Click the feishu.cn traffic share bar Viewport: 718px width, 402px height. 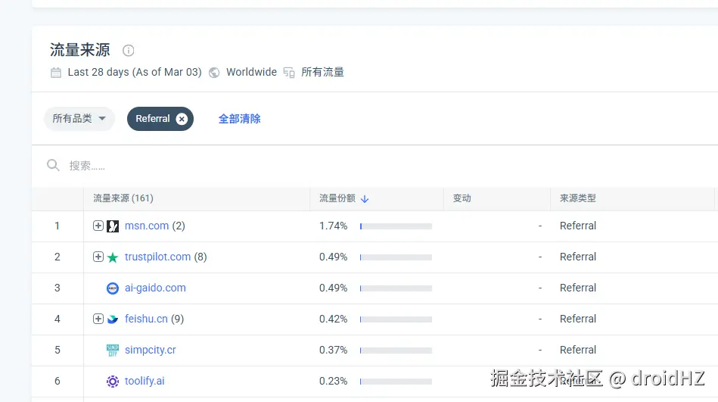[396, 319]
